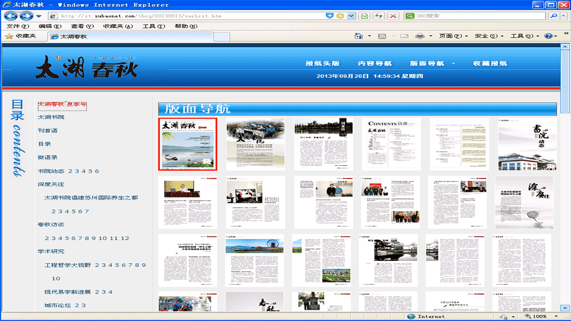The width and height of the screenshot is (571, 321).
Task: Open 现代易学新进展 article link
Action: click(x=68, y=292)
